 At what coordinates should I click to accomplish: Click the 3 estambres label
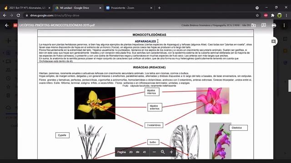[154, 125]
